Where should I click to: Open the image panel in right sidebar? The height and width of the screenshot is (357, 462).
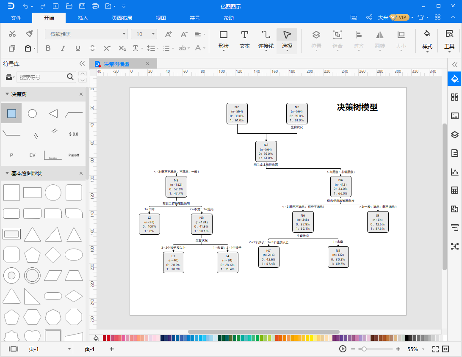455,115
